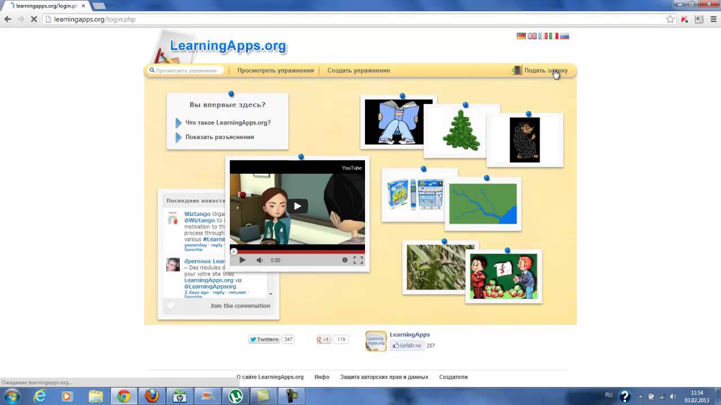Show hidden system tray icons
The width and height of the screenshot is (721, 405).
[x=640, y=396]
